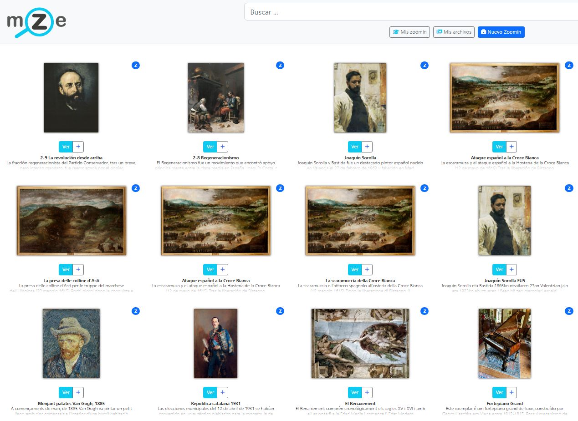Screen dimensions: 578x421
Task: Click Ver under Menjant patates Van Gogh, 1885
Action: pos(66,392)
